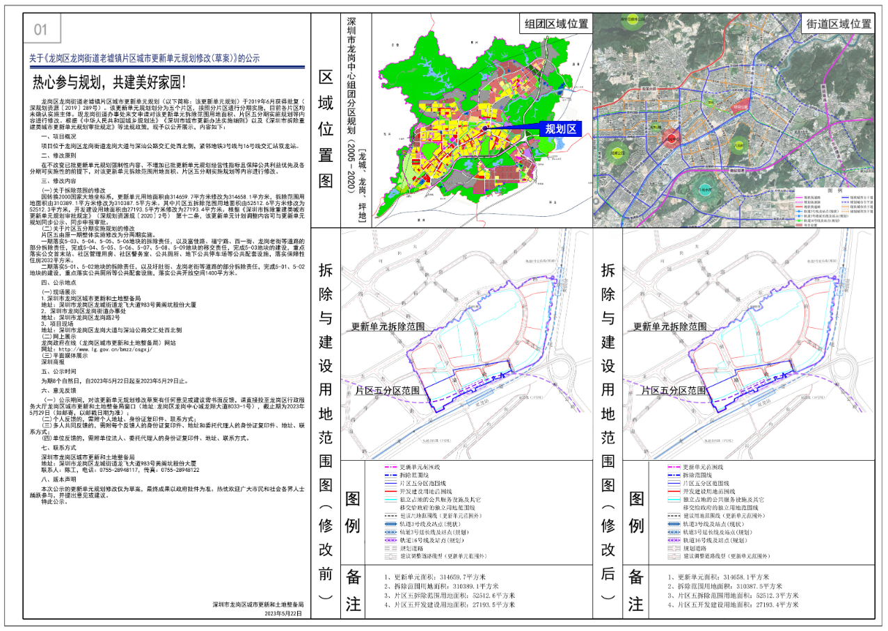Click the heading "五、公示时间"
This screenshot has height=631, width=888.
(58, 372)
